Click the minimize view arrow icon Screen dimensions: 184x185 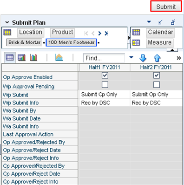pos(160,22)
